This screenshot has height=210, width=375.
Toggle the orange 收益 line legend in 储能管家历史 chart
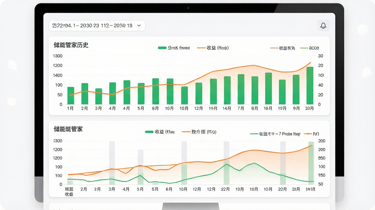[x=213, y=48]
